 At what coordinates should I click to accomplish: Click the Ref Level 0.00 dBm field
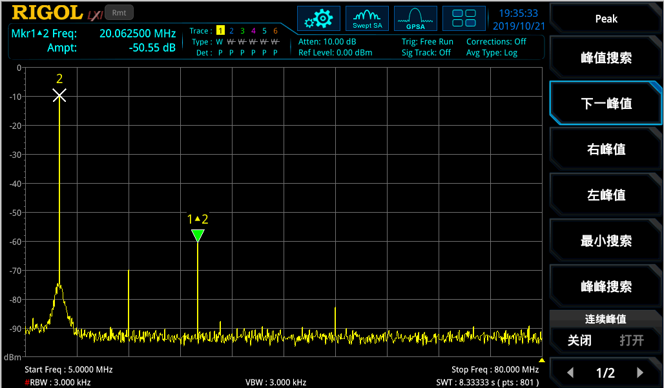[335, 53]
